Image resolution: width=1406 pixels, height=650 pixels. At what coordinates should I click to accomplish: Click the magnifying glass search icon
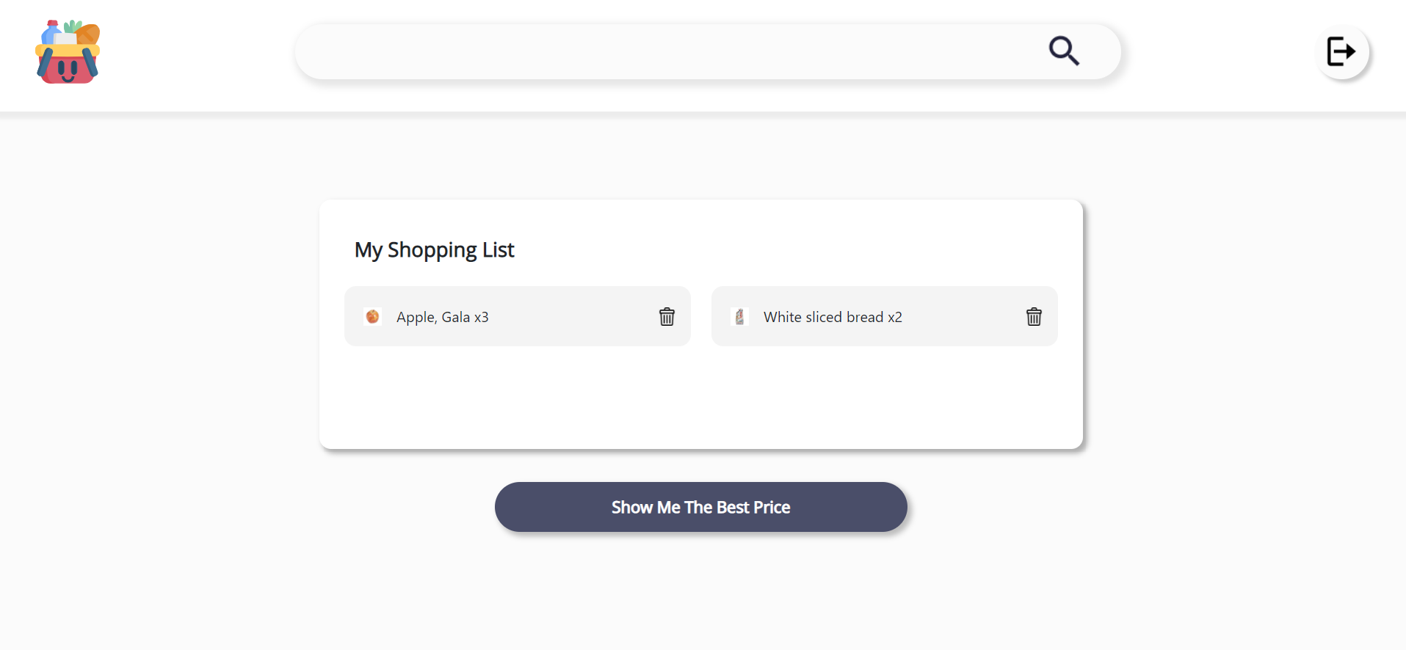point(1063,51)
